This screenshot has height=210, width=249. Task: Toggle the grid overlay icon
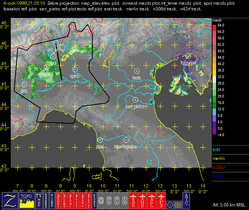[178, 205]
